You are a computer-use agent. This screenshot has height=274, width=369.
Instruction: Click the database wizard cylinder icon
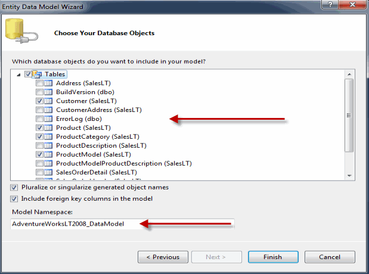(x=21, y=31)
